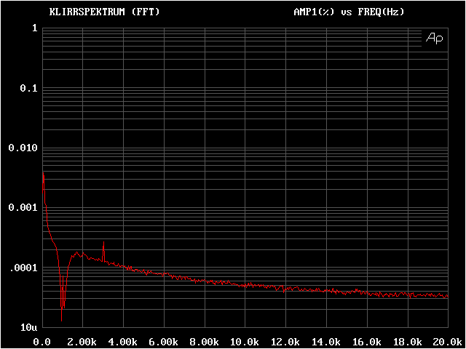Click the 18.0k frequency axis label
Screen dimensions: 466x349
click(406, 341)
